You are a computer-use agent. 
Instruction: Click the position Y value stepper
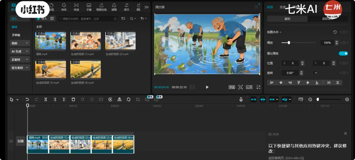(x=333, y=63)
